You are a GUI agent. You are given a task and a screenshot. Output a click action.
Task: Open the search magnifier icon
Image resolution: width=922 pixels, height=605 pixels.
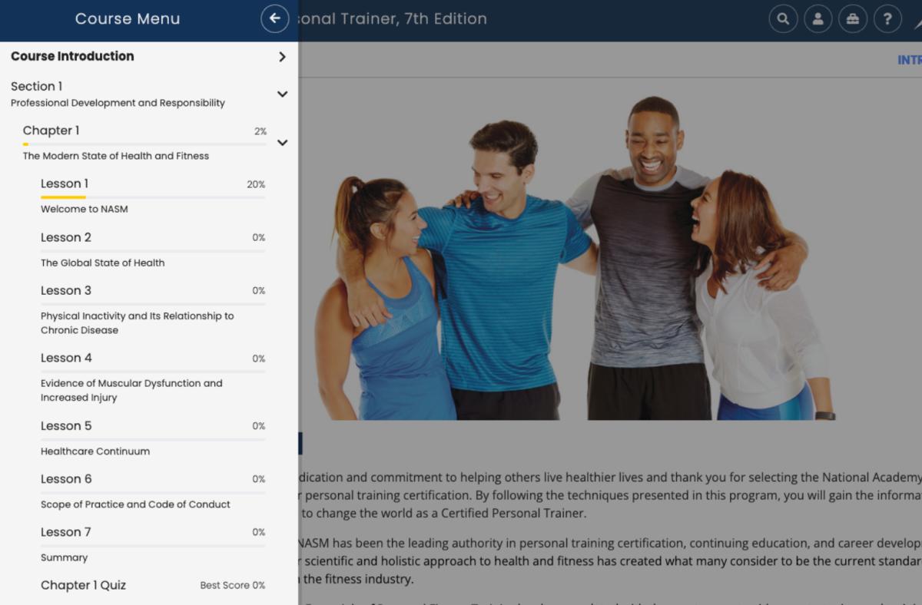782,19
